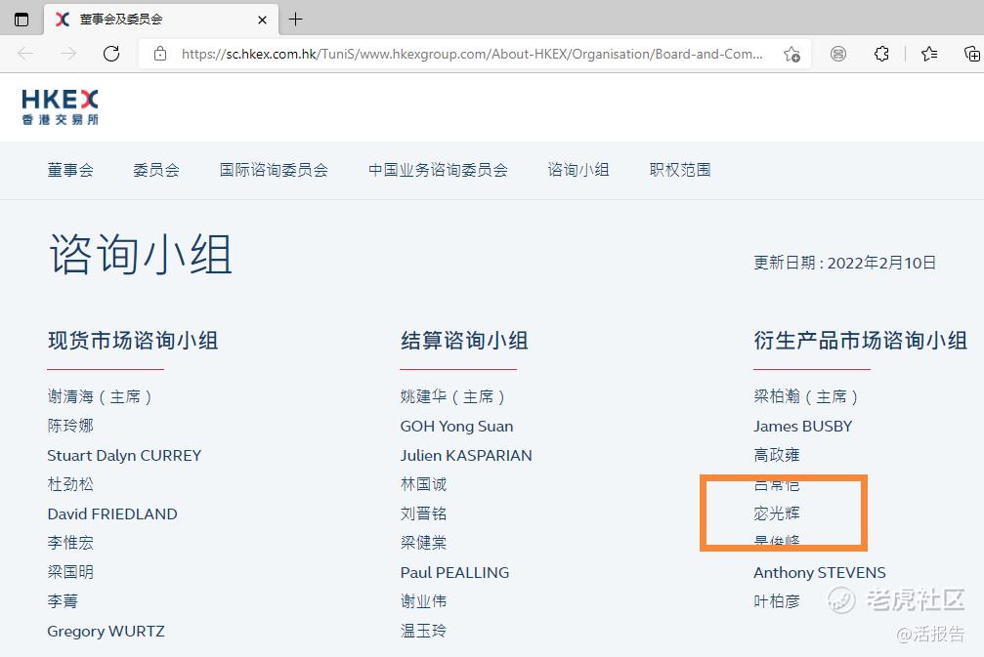The image size is (984, 657).
Task: Select GOH Yong Suan name
Action: point(457,426)
